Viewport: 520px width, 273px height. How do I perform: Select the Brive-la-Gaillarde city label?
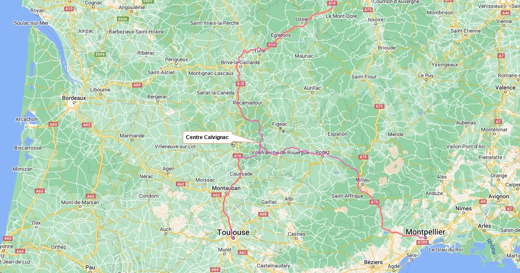(240, 62)
